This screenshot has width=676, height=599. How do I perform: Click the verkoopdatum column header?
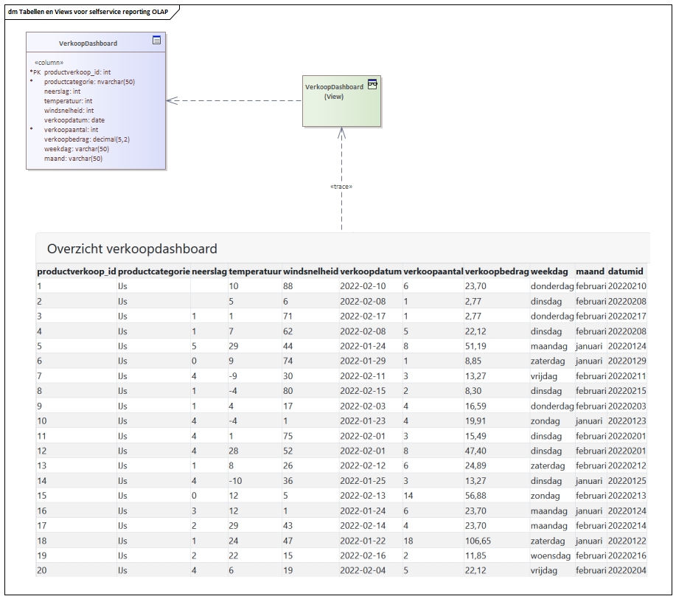click(x=370, y=271)
